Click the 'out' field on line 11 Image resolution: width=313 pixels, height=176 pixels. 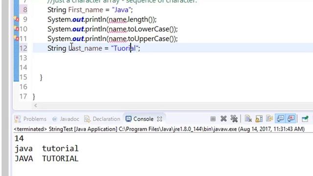78,39
